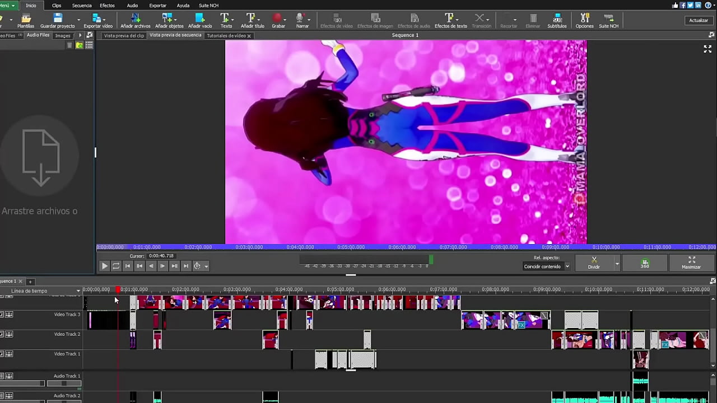Jump to start of sequence
Screen dimensions: 717x403
click(128, 266)
